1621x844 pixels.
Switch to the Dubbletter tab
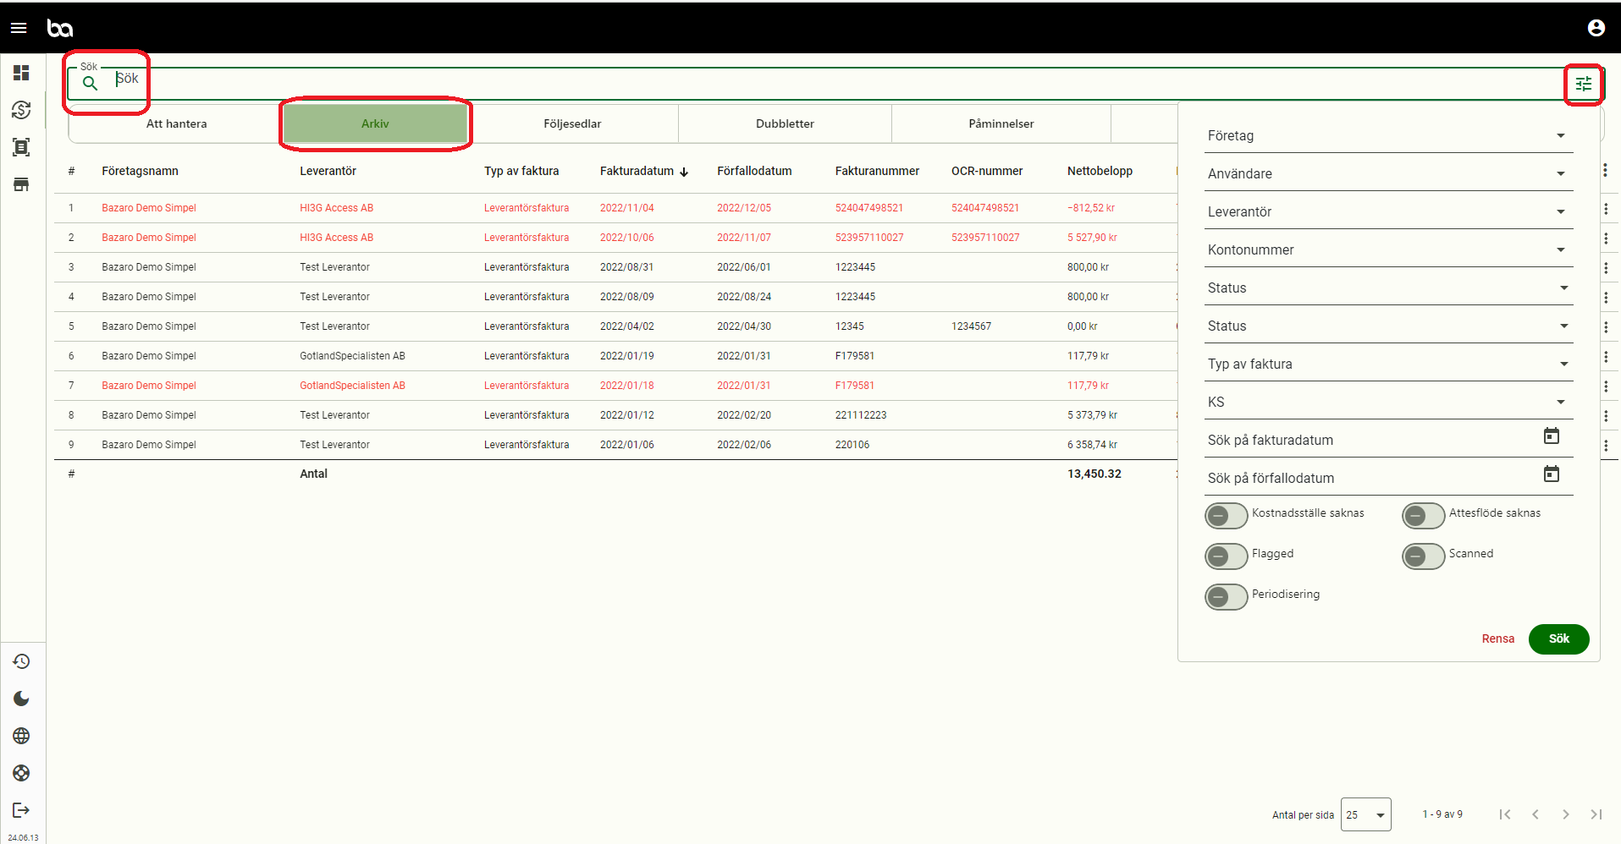point(785,123)
